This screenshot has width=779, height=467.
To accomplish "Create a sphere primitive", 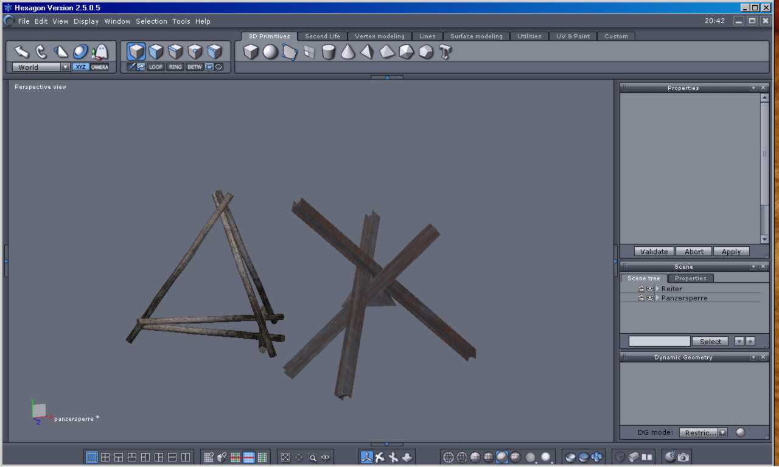I will [270, 52].
